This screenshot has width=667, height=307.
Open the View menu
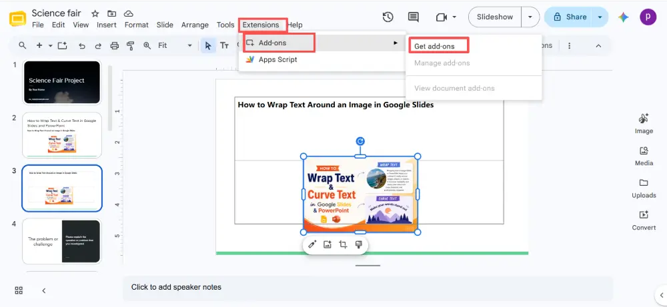[x=81, y=25]
